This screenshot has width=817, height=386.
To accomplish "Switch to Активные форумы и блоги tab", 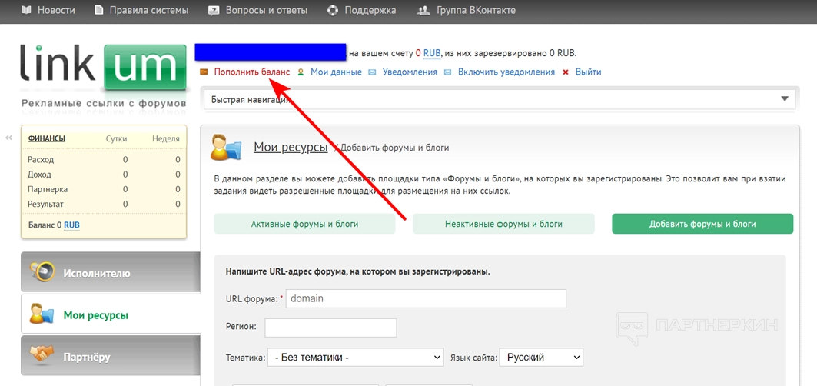I will pos(305,225).
